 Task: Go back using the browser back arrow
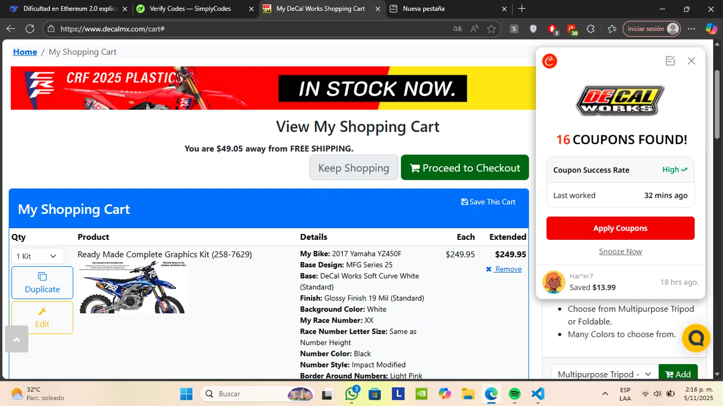[x=11, y=29]
